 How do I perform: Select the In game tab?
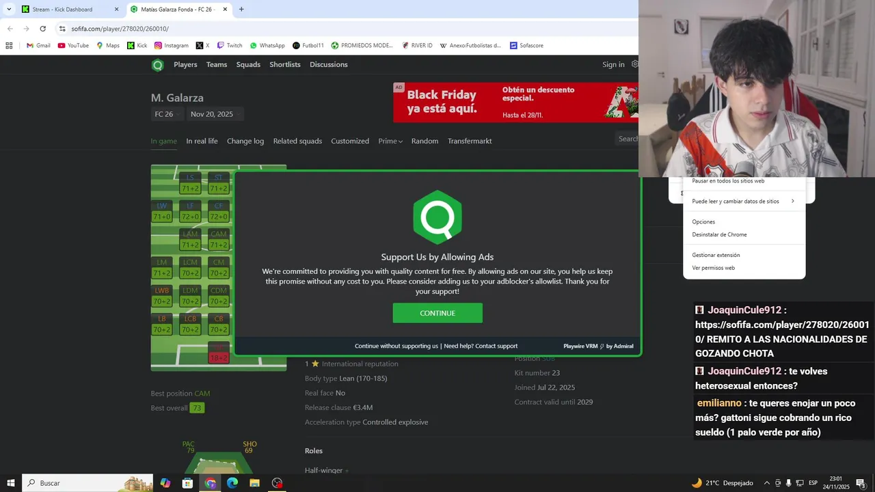coord(164,141)
